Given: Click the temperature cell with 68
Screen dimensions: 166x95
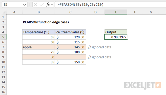Looking at the screenshot, I should (x=38, y=42).
